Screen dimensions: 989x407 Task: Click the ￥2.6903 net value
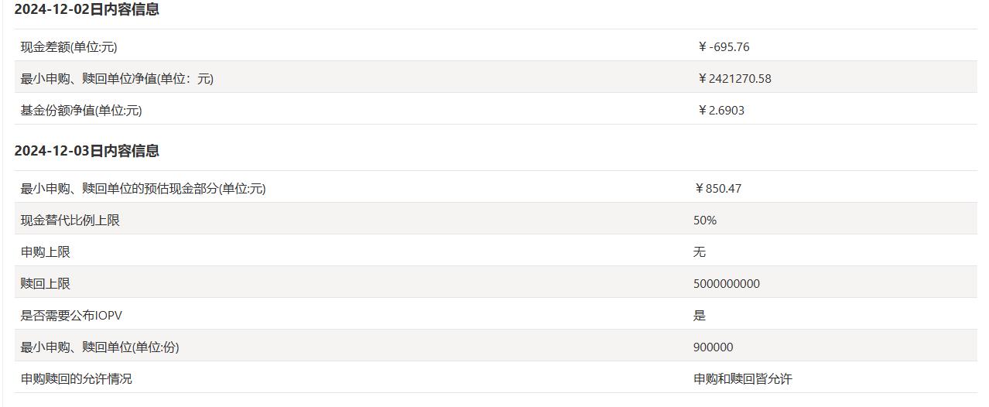720,111
